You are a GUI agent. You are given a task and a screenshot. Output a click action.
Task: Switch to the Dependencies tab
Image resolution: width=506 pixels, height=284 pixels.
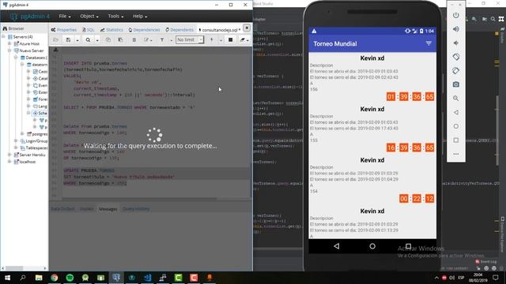(144, 30)
